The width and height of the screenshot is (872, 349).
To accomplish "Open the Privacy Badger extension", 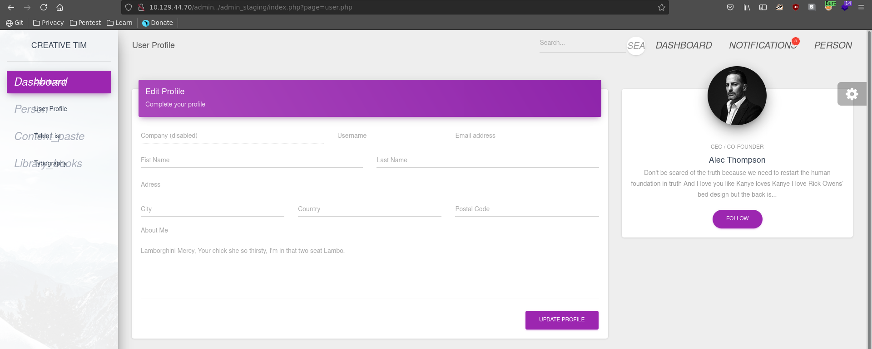I will point(779,7).
